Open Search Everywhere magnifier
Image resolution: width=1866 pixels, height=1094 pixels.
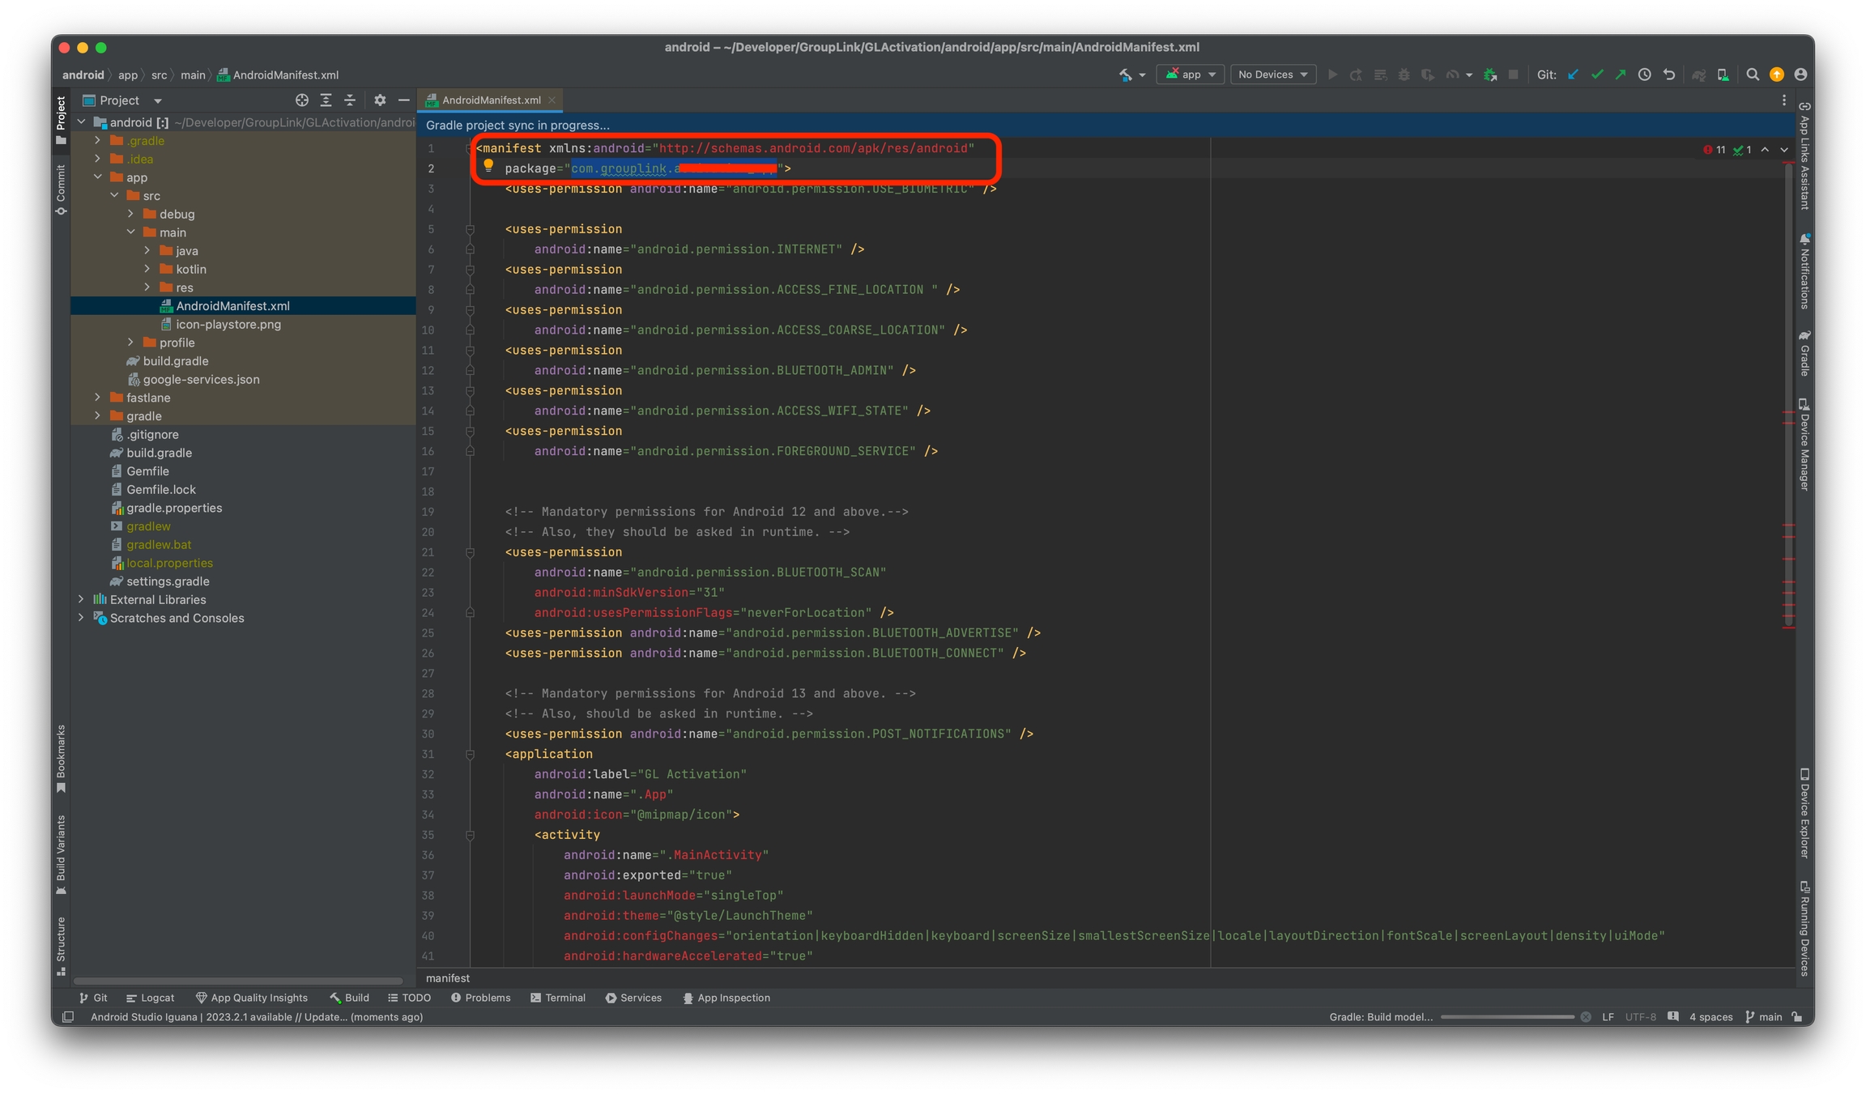point(1753,74)
